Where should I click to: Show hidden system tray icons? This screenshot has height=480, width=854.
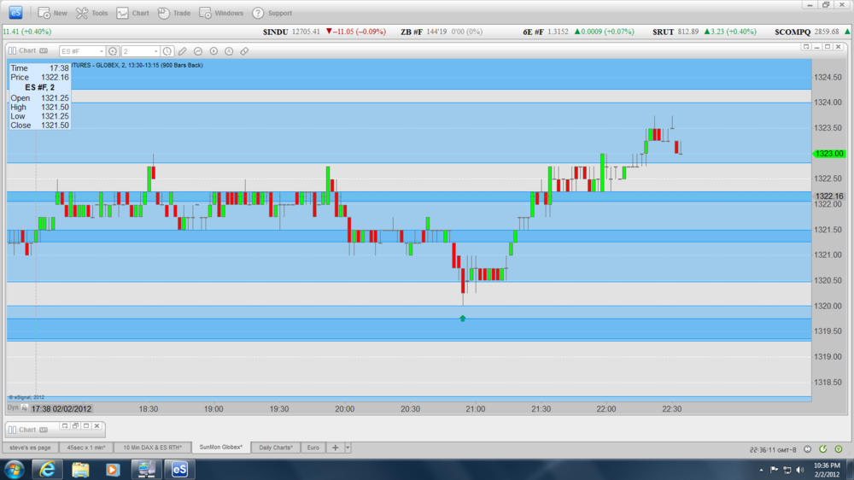tap(761, 471)
